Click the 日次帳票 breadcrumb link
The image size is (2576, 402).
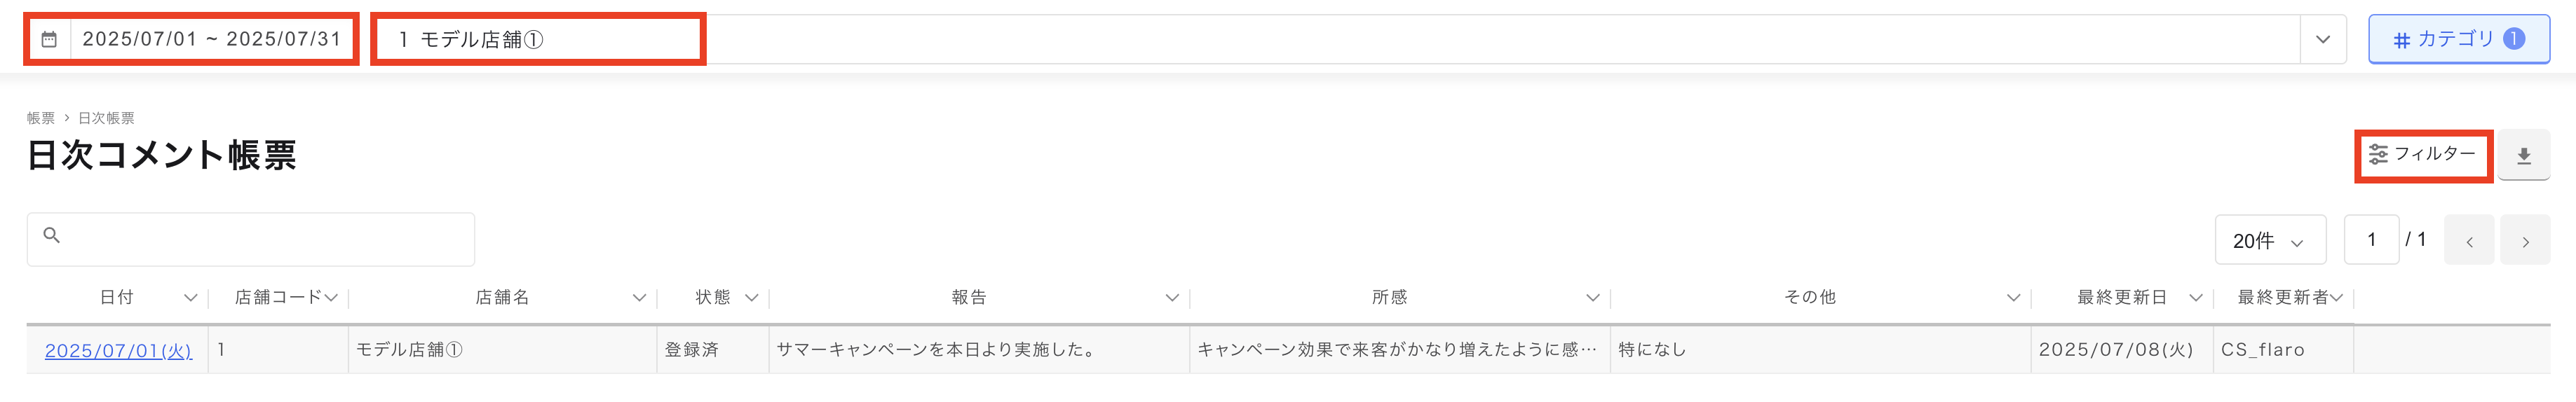pos(106,118)
